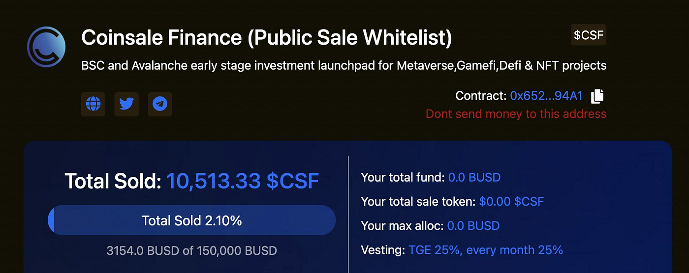
Task: Click the Total Sold 2.10% progress bar
Action: click(192, 220)
